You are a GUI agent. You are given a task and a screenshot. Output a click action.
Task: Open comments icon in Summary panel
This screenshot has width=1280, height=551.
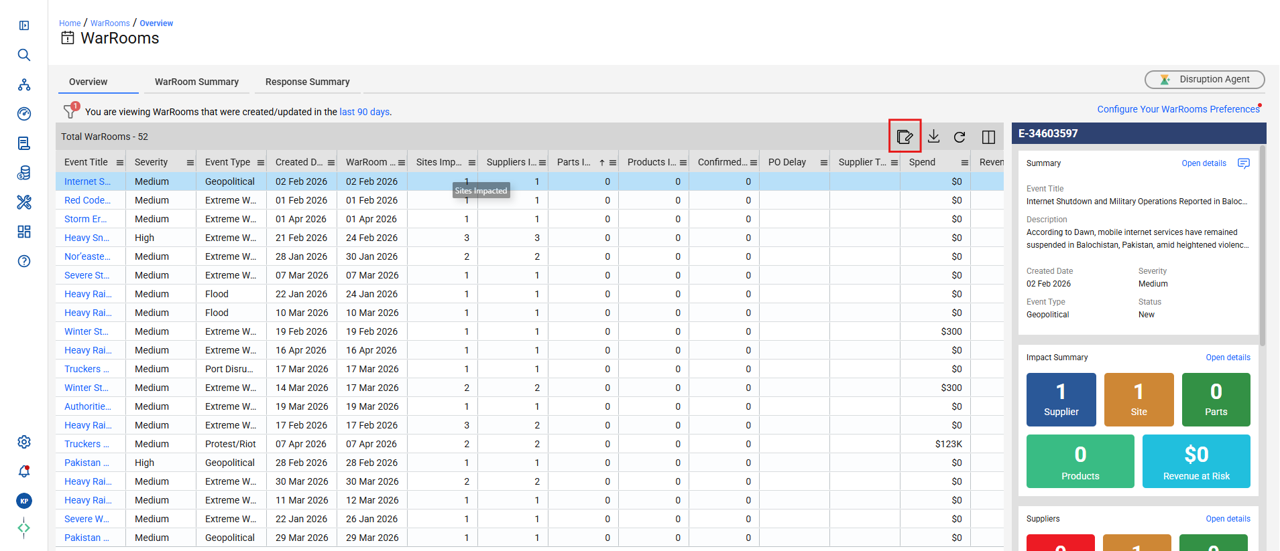point(1244,163)
